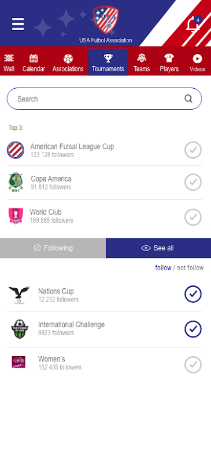The height and width of the screenshot is (464, 211).
Task: Toggle follow for World Club
Action: click(193, 217)
